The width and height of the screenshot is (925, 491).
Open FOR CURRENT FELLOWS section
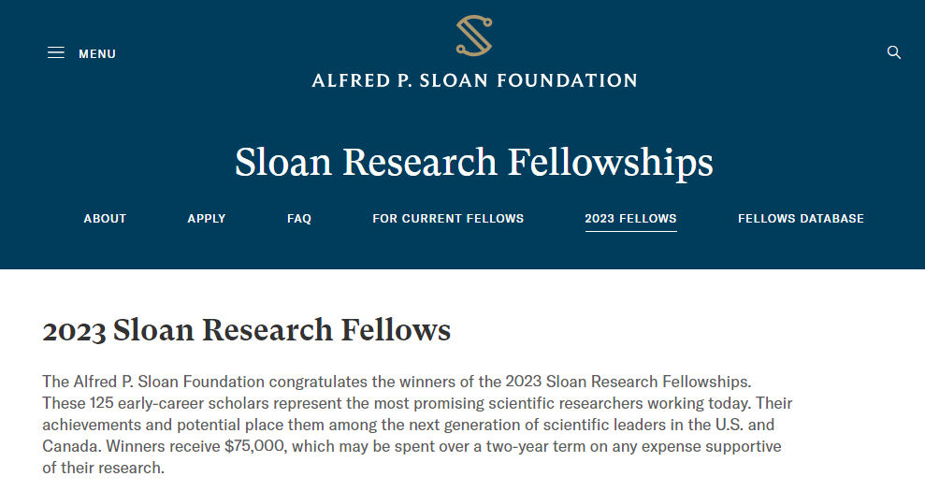coord(448,218)
